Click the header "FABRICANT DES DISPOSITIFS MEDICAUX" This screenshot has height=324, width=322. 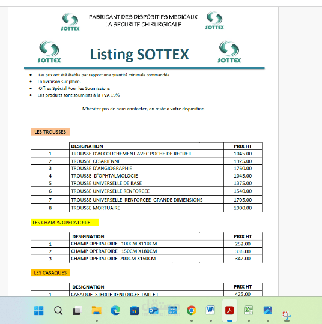(143, 17)
